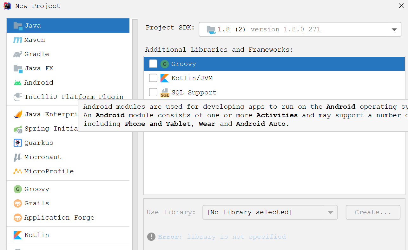The width and height of the screenshot is (408, 250).
Task: Select the Java FX project type
Action: (x=68, y=68)
